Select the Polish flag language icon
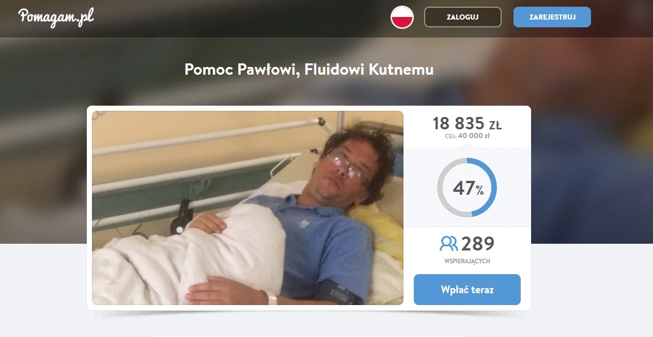Screen dimensions: 653x337 [402, 17]
